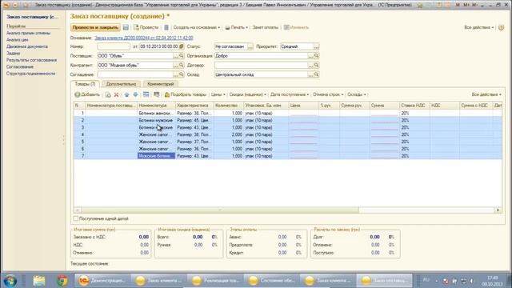
Task: Move row up with blue up arrow
Action: point(126,94)
